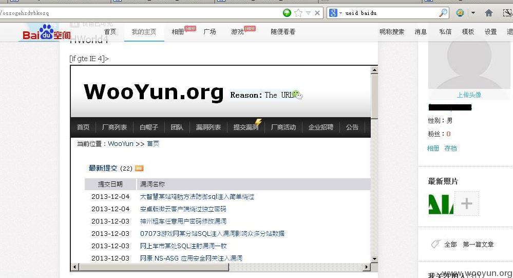The height and width of the screenshot is (278, 513).
Task: Open the 首页 tab in Baidu Space
Action: (x=110, y=32)
